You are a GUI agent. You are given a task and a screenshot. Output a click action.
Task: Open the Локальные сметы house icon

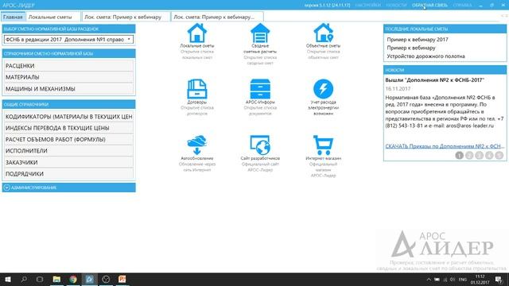(196, 33)
